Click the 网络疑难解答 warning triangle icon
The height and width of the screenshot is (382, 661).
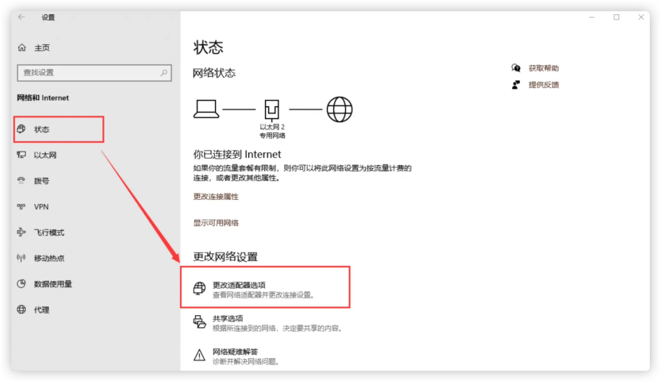[x=199, y=355]
